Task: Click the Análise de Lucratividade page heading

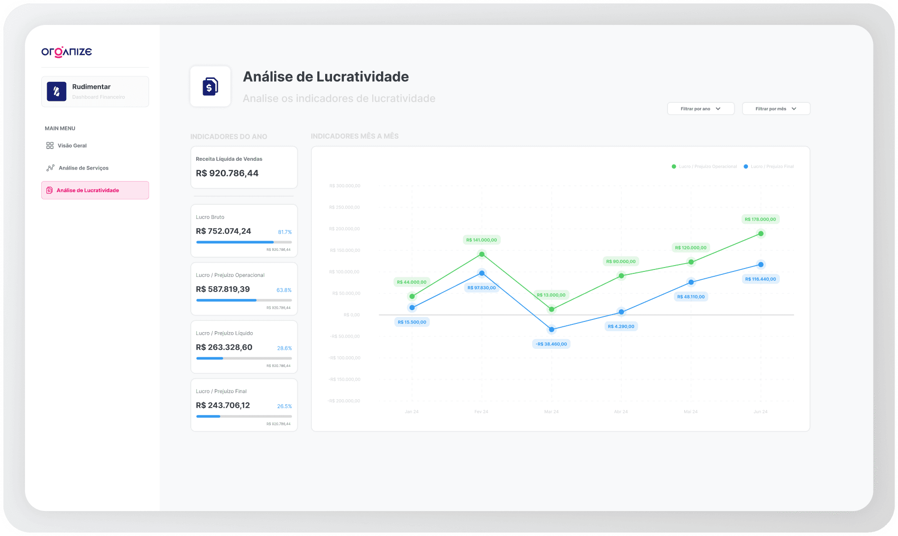Action: pyautogui.click(x=326, y=77)
